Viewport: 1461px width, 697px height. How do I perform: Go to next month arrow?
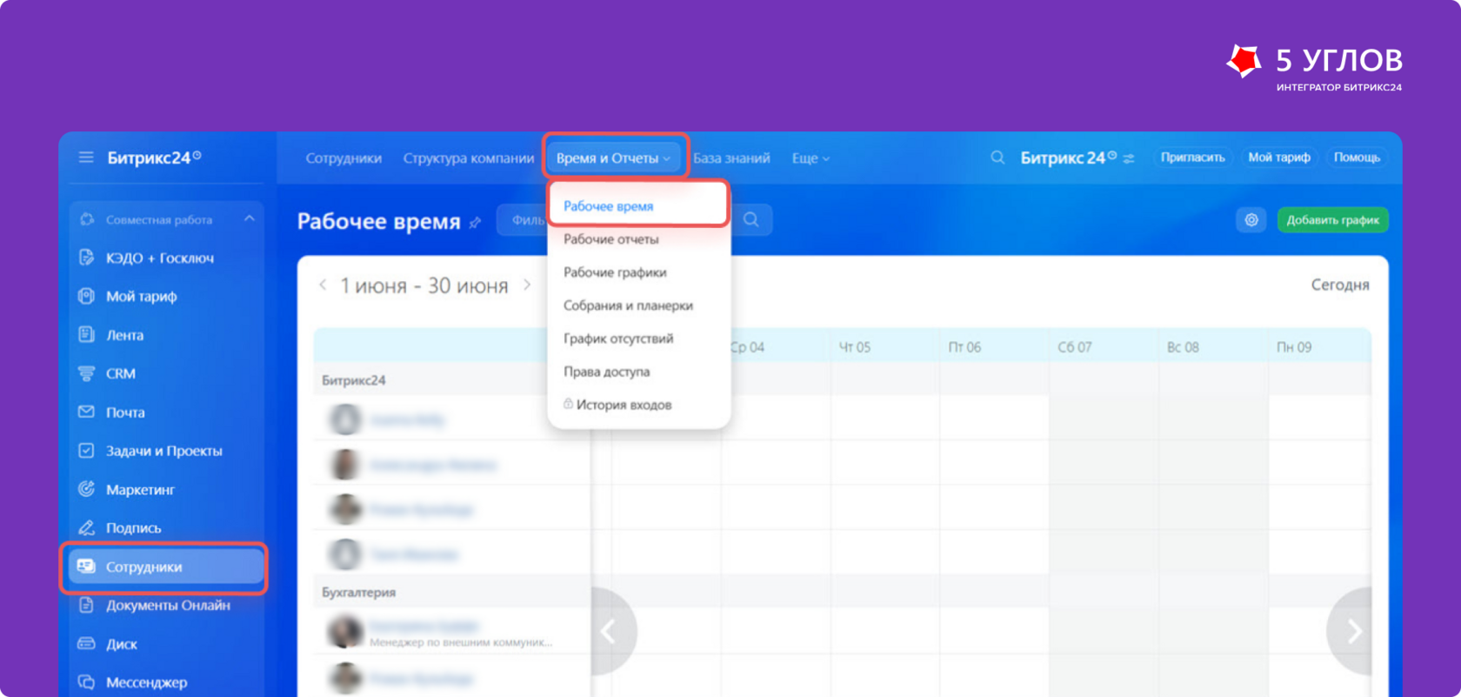point(527,285)
